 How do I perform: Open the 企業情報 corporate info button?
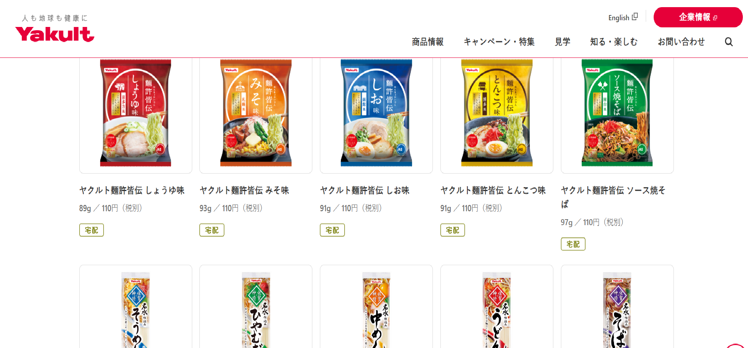click(698, 17)
